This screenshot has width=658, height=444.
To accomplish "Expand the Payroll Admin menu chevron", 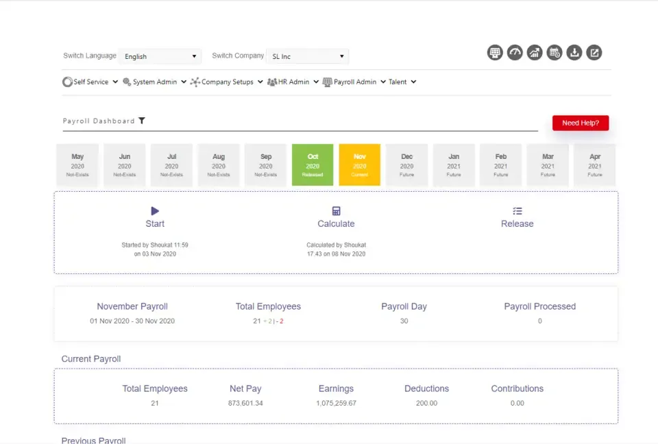I will (383, 82).
